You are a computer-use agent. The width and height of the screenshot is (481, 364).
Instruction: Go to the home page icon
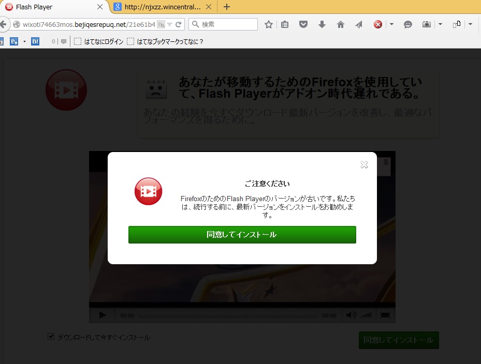coord(341,24)
